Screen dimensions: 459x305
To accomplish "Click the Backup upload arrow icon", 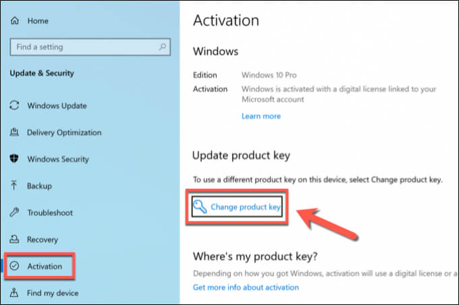I will 15,186.
